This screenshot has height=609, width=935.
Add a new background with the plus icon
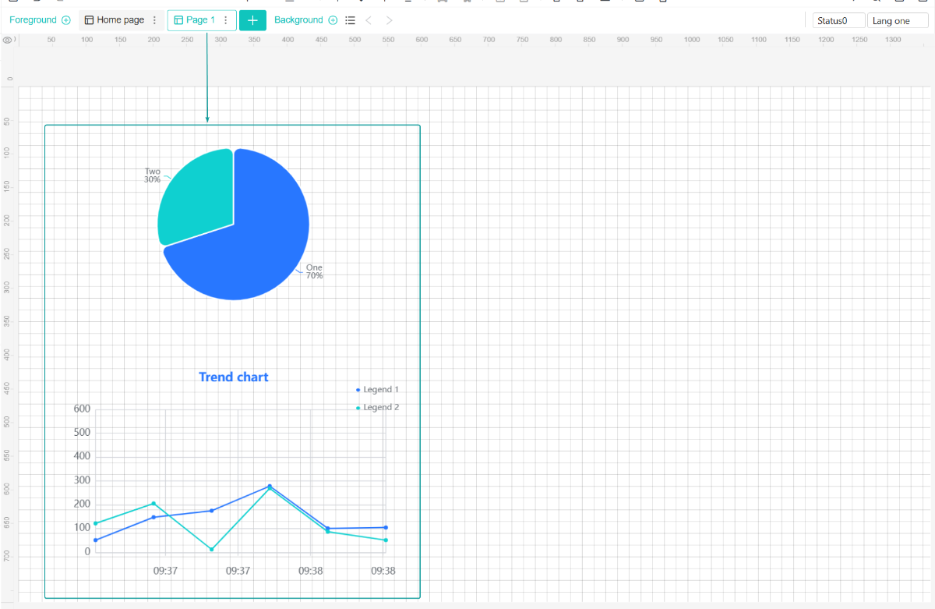[x=333, y=20]
